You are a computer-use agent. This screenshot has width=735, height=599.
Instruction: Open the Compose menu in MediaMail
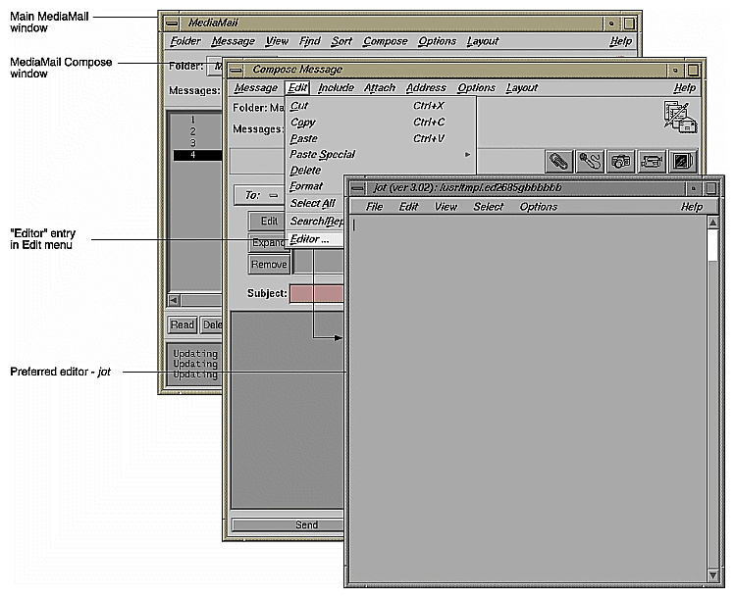386,41
